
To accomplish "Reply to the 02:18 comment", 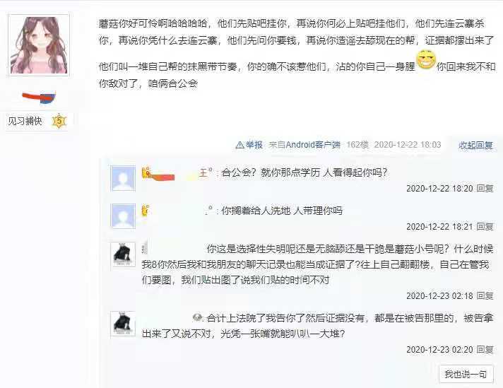I will pyautogui.click(x=485, y=295).
